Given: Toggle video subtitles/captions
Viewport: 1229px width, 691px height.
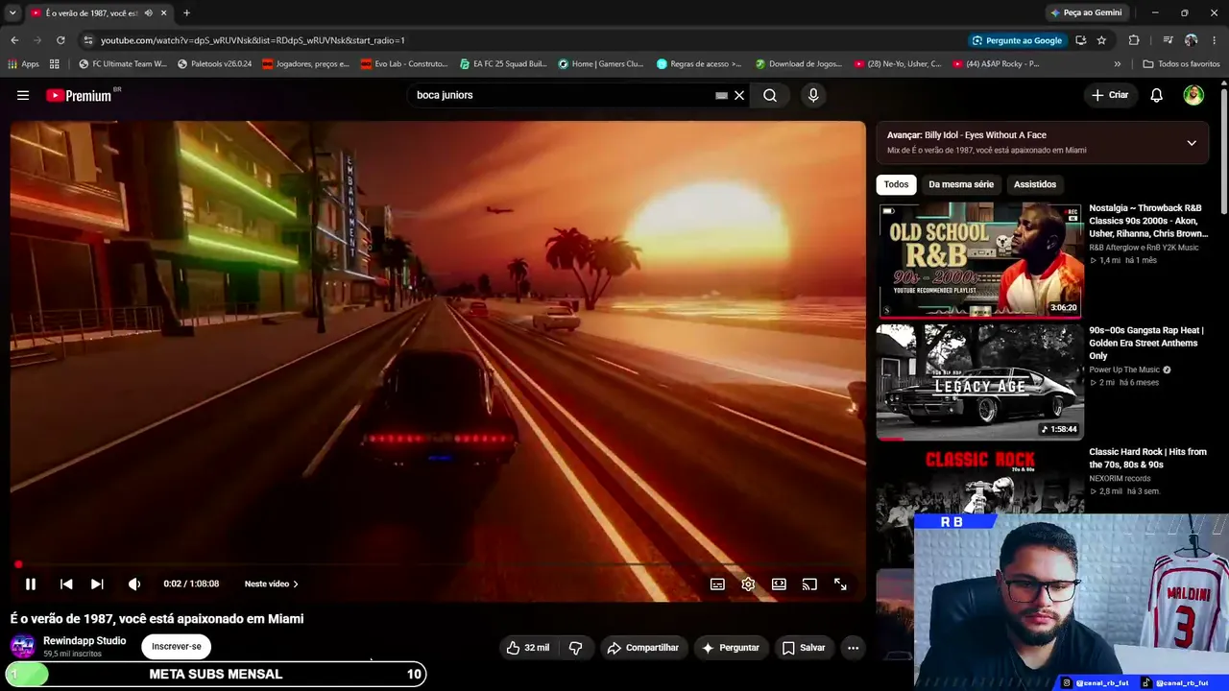Looking at the screenshot, I should 717,584.
